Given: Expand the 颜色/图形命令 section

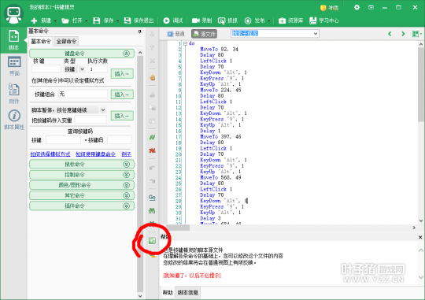Looking at the screenshot, I should [x=127, y=185].
